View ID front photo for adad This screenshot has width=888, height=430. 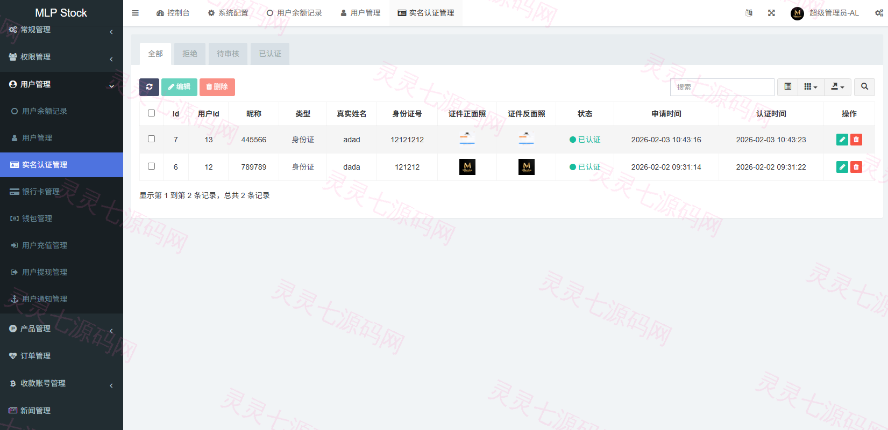click(467, 139)
